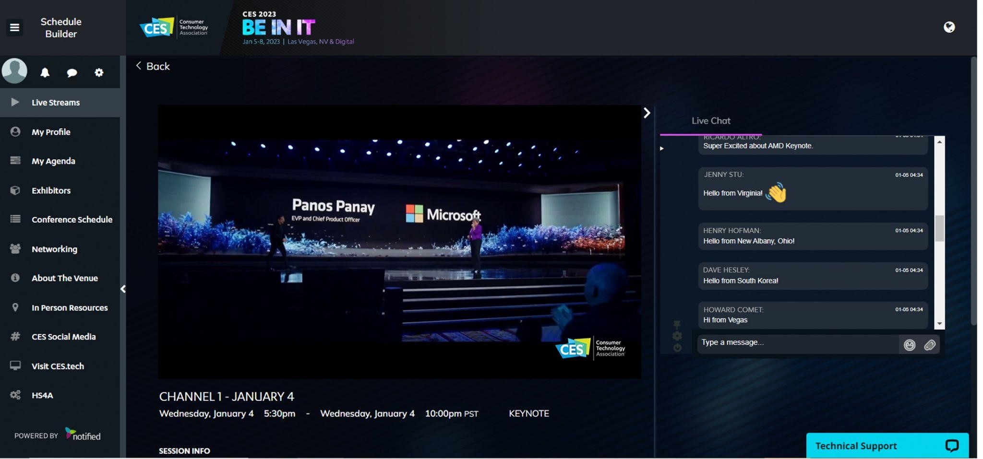Open settings gear beside the profile avatar
Viewport: 983px width, 459px height.
(x=99, y=72)
